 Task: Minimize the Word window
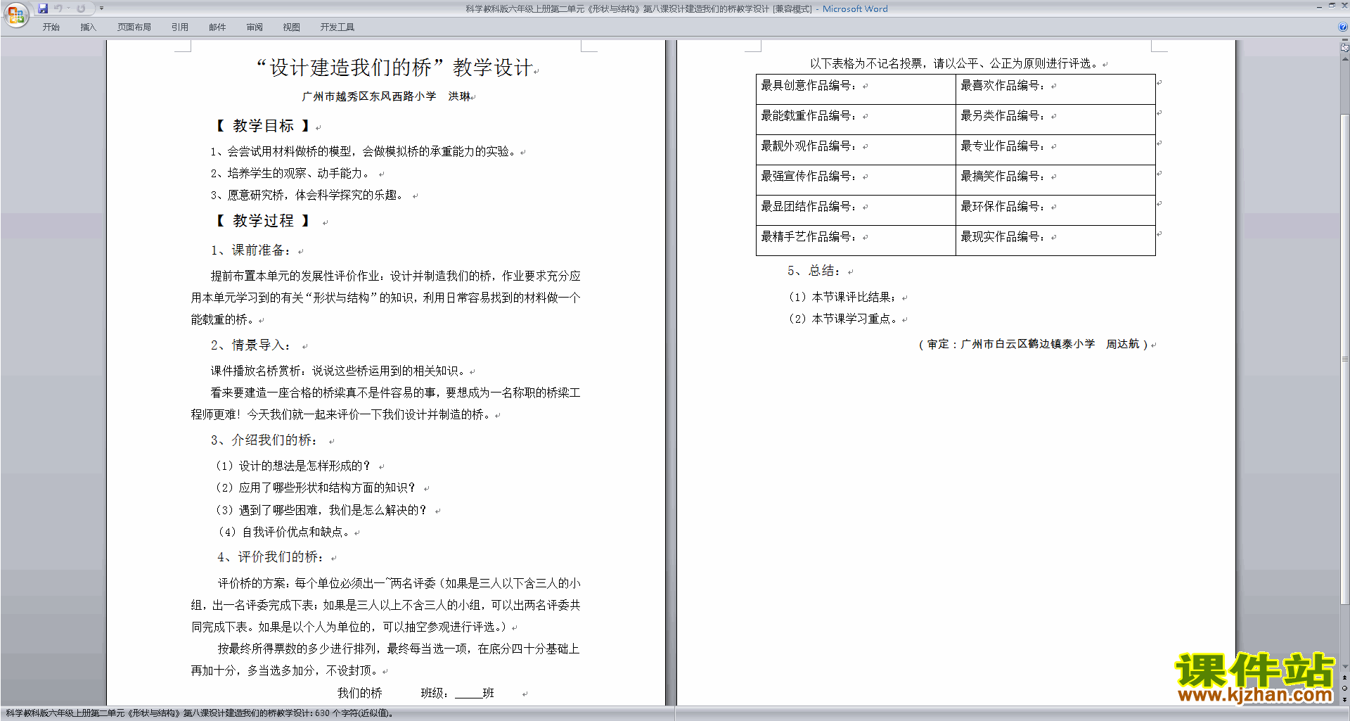point(1319,6)
